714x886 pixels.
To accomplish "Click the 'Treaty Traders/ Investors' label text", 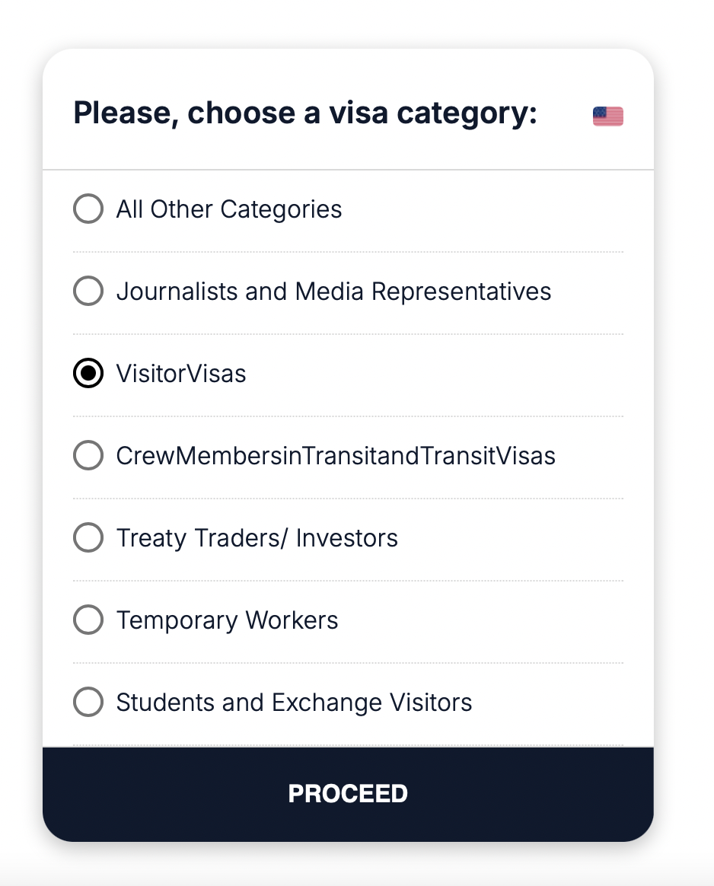I will click(257, 538).
